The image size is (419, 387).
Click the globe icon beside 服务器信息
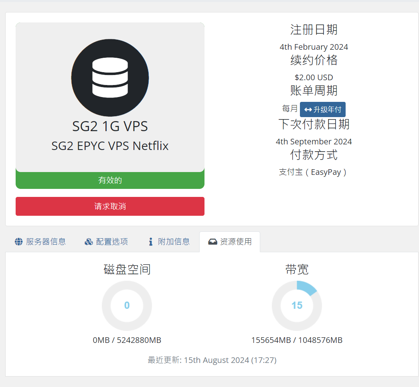[x=19, y=241]
